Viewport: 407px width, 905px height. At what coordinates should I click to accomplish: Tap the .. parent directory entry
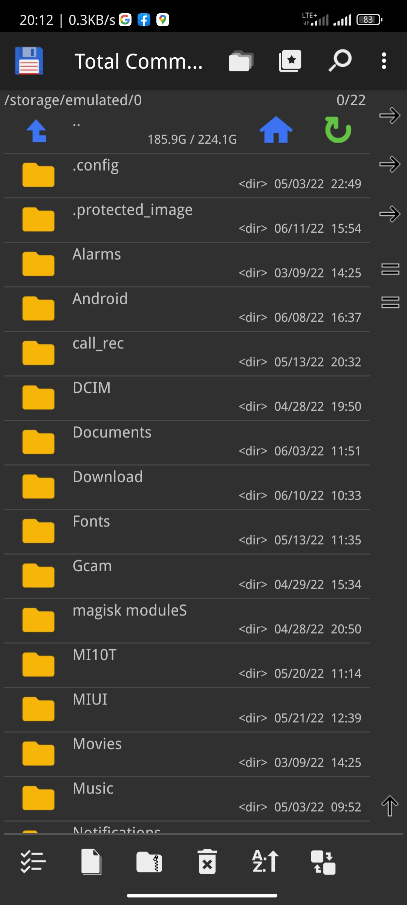77,124
